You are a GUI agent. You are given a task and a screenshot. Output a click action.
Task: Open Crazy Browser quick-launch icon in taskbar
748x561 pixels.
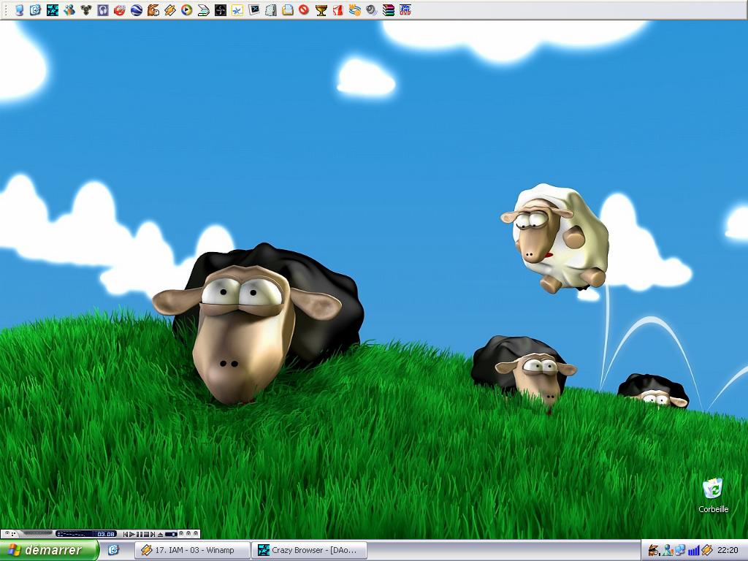(x=113, y=549)
